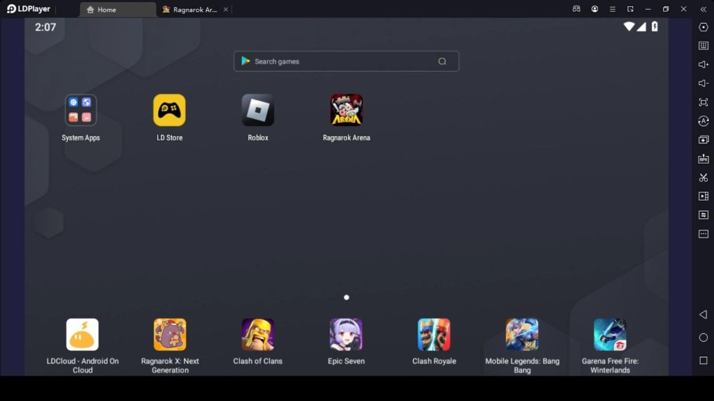Open System Apps folder
Screen dimensions: 714x401
80,110
